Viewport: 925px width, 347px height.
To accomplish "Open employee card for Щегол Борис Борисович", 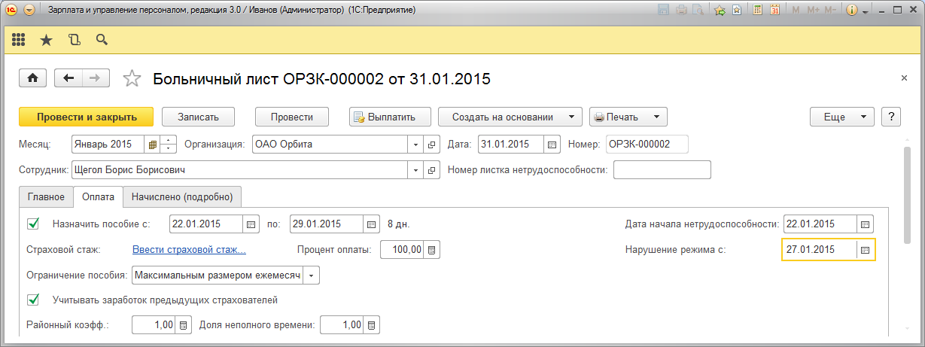I will click(x=432, y=170).
